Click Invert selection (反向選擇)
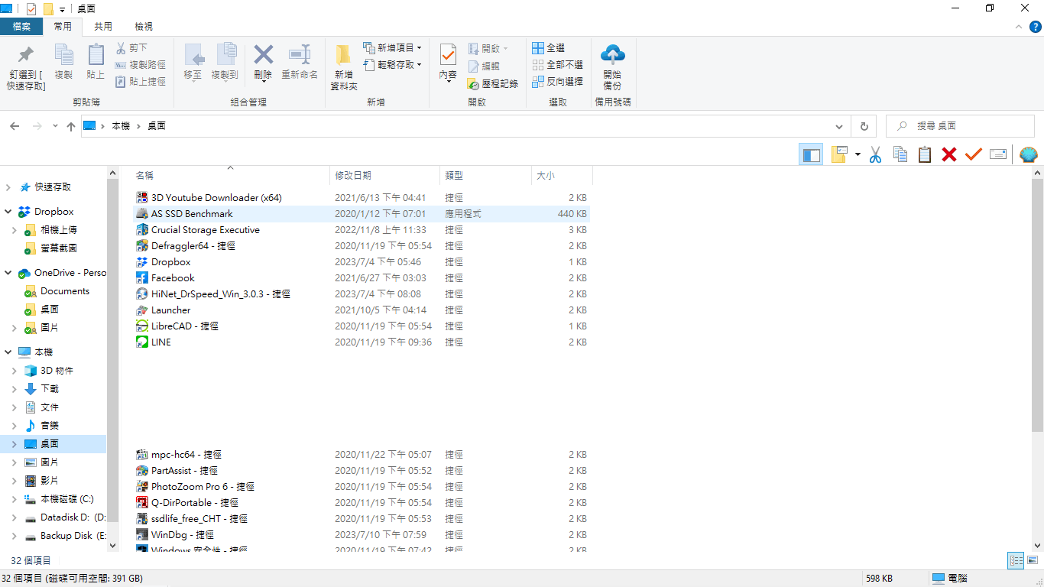Viewport: 1044px width, 587px height. 557,81
